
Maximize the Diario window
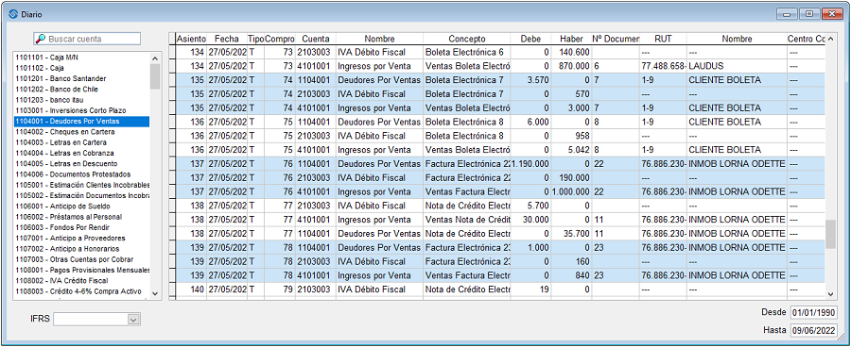tap(809, 13)
